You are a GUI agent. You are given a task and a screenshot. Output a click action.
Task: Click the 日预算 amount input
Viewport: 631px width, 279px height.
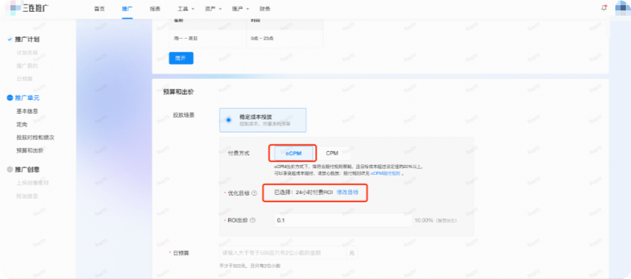tap(282, 253)
